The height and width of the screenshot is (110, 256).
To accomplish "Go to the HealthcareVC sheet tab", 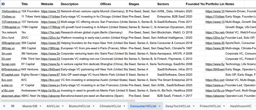I will coord(240,106).
